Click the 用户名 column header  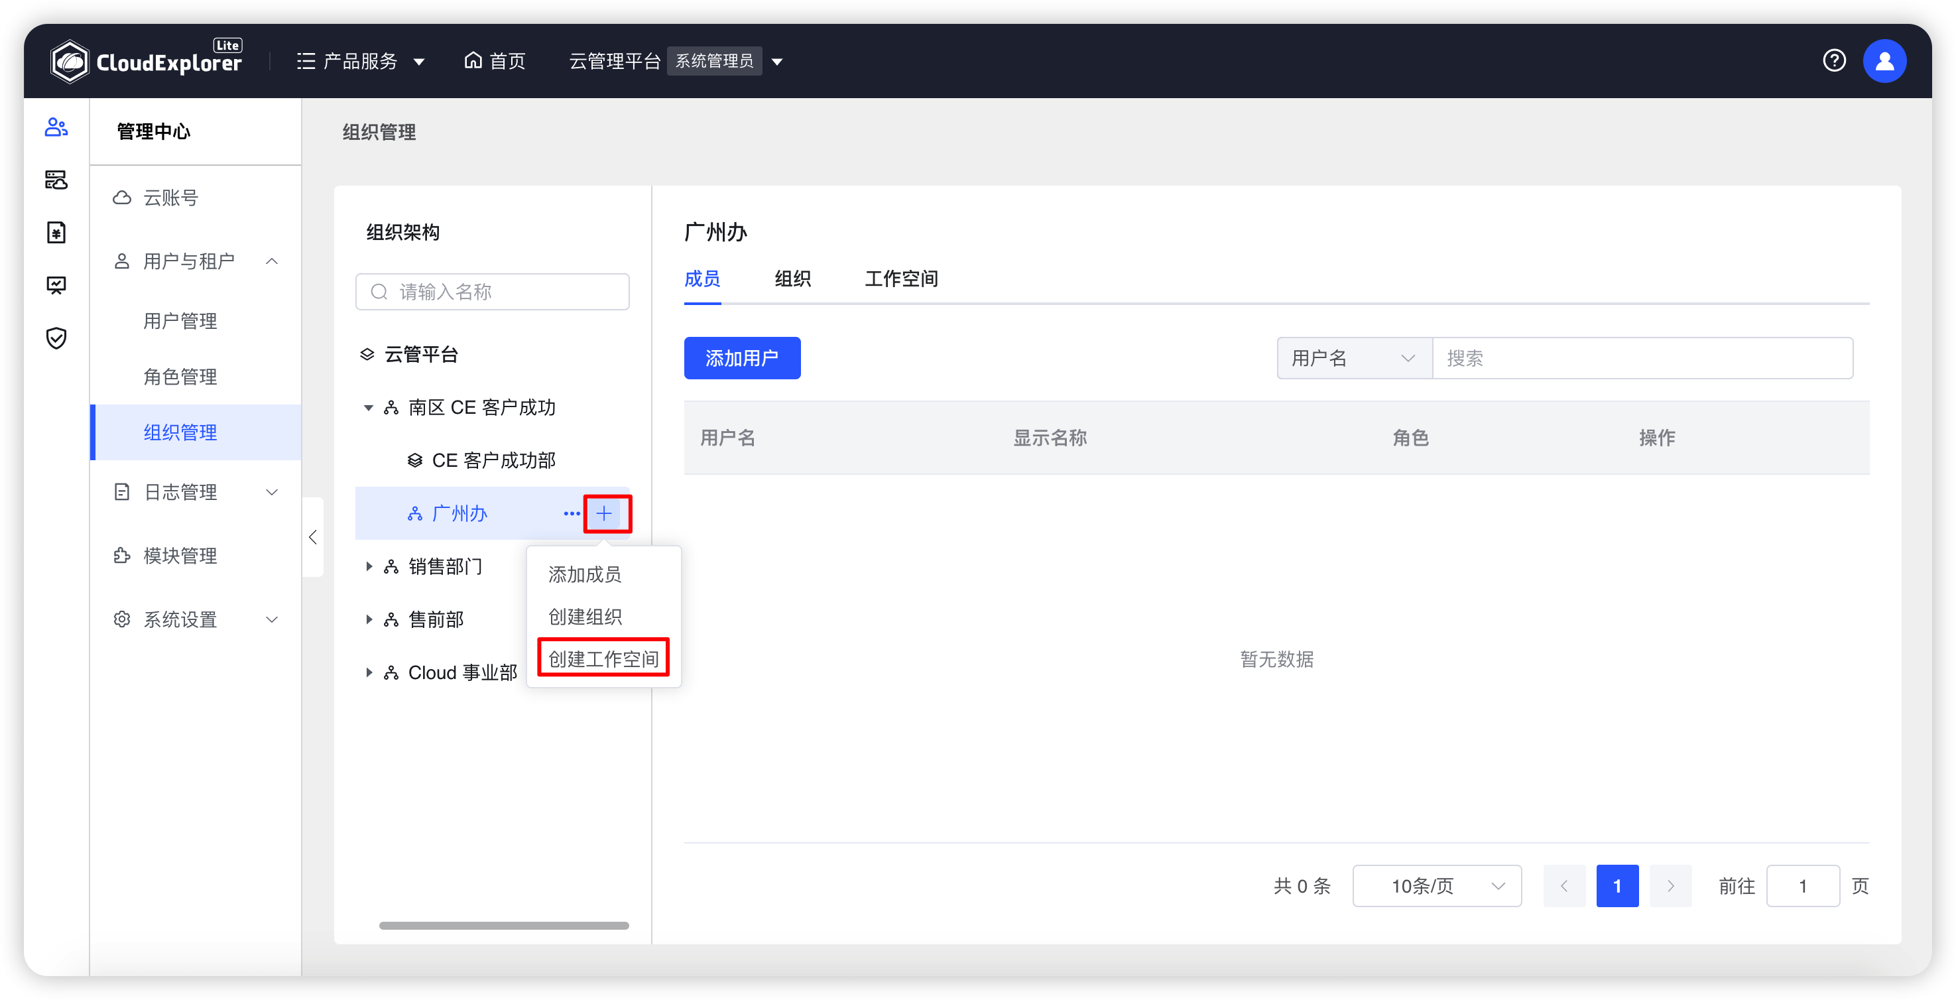(727, 438)
